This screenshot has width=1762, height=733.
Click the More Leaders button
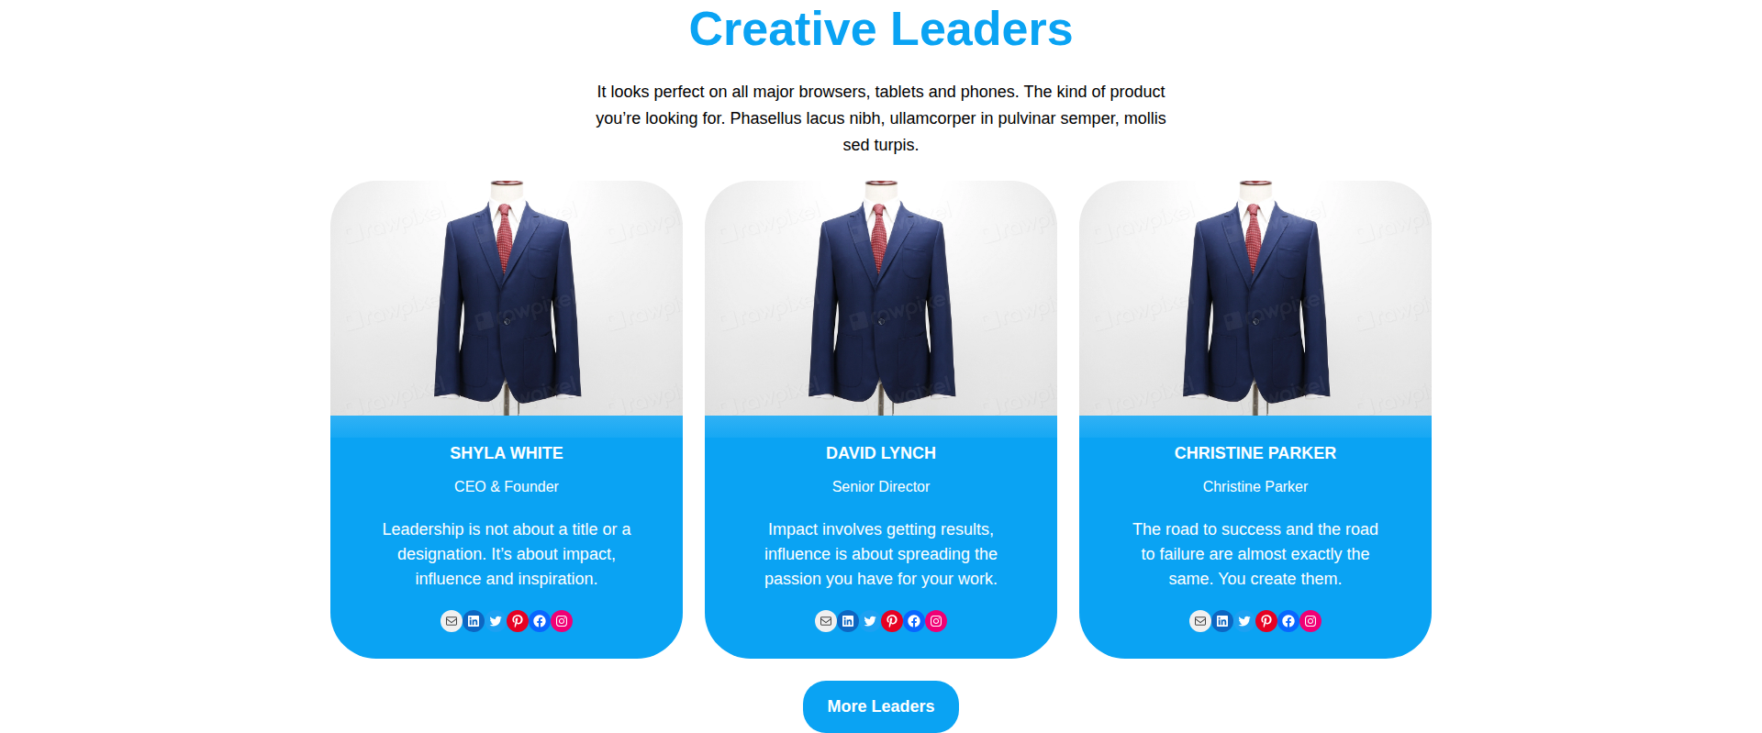pyautogui.click(x=881, y=706)
